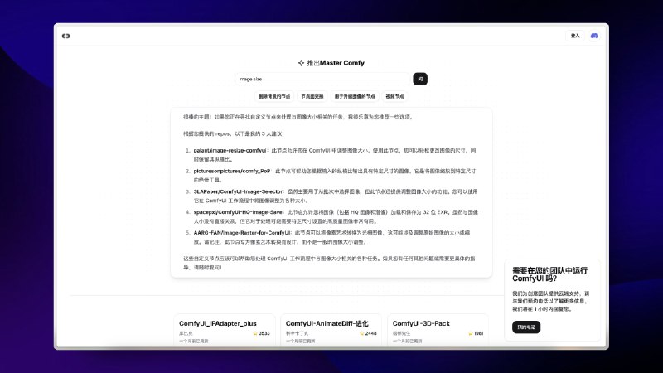This screenshot has height=373, width=663.
Task: Click the black 问 ask button
Action: click(x=420, y=79)
